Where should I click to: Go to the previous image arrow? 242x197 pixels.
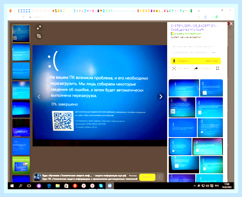pyautogui.click(x=39, y=97)
